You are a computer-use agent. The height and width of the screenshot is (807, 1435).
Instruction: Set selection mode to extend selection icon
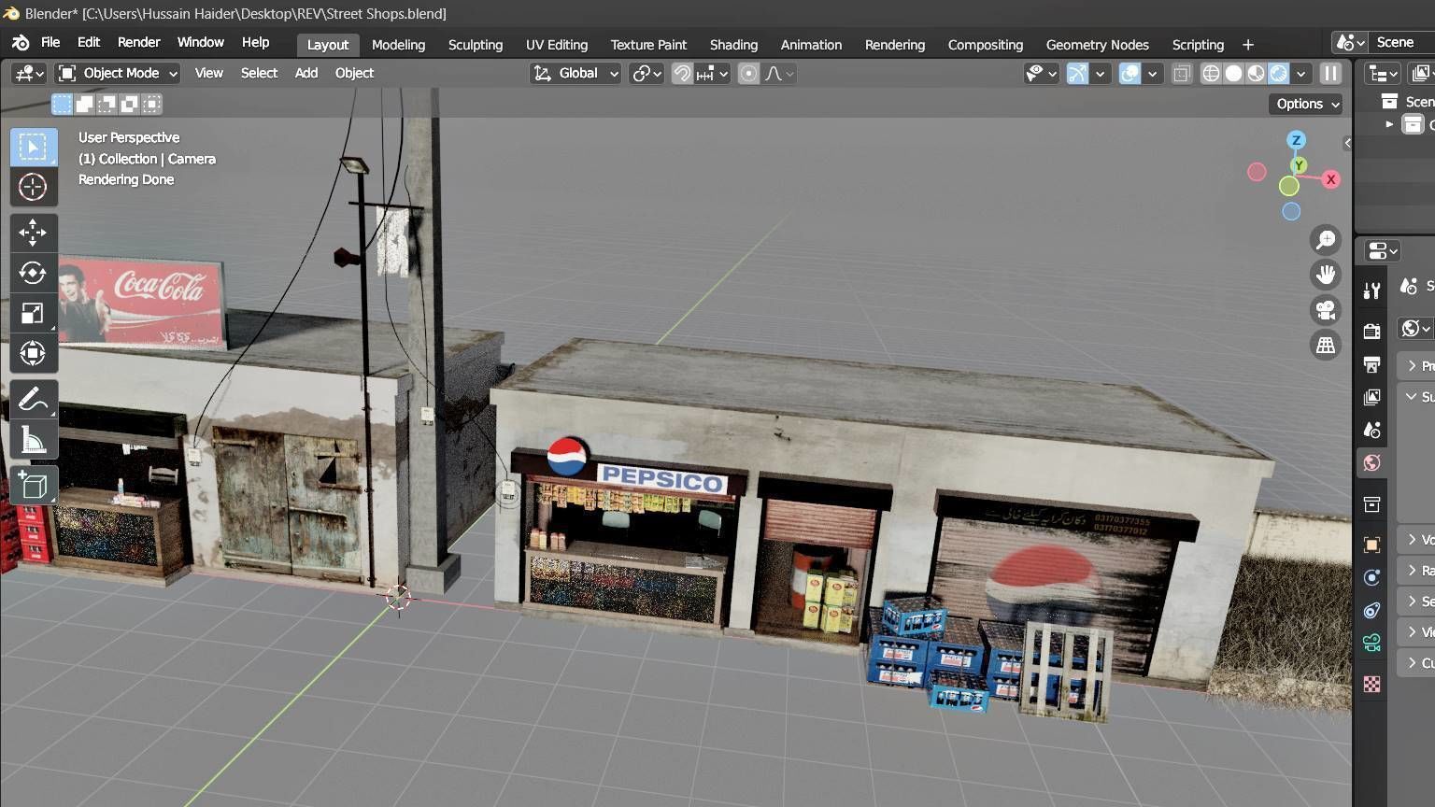pyautogui.click(x=84, y=104)
